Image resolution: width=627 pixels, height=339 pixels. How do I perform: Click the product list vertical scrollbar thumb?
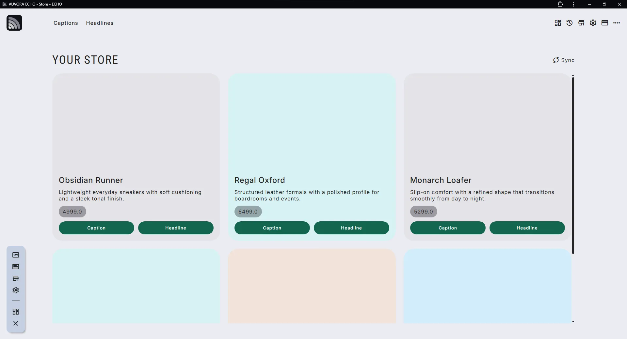click(x=573, y=166)
